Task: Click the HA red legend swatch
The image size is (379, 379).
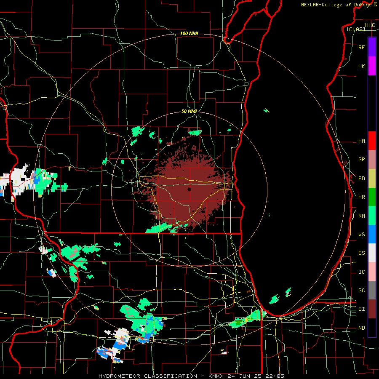Action: 372,141
